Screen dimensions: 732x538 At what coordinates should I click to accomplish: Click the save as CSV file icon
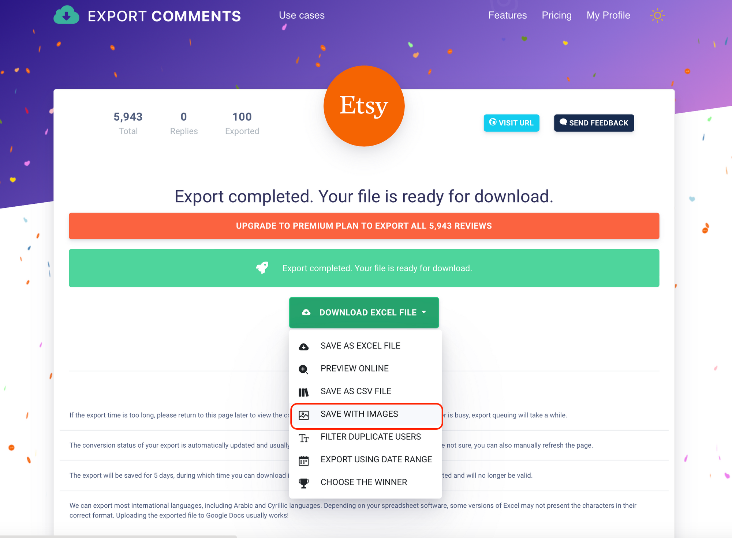[304, 391]
